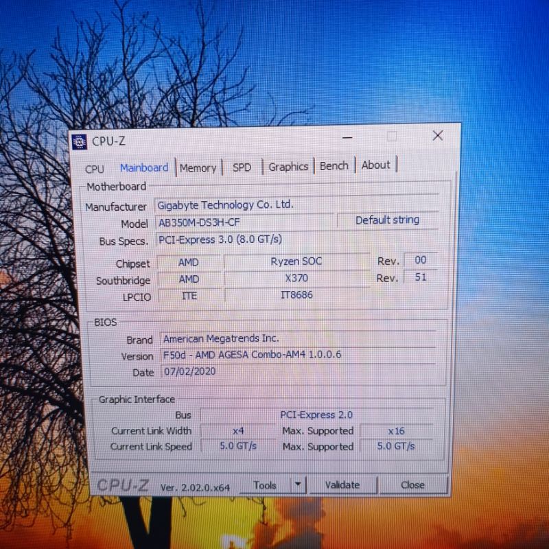Click the X370 southbridge value
549x549 pixels.
(x=296, y=278)
